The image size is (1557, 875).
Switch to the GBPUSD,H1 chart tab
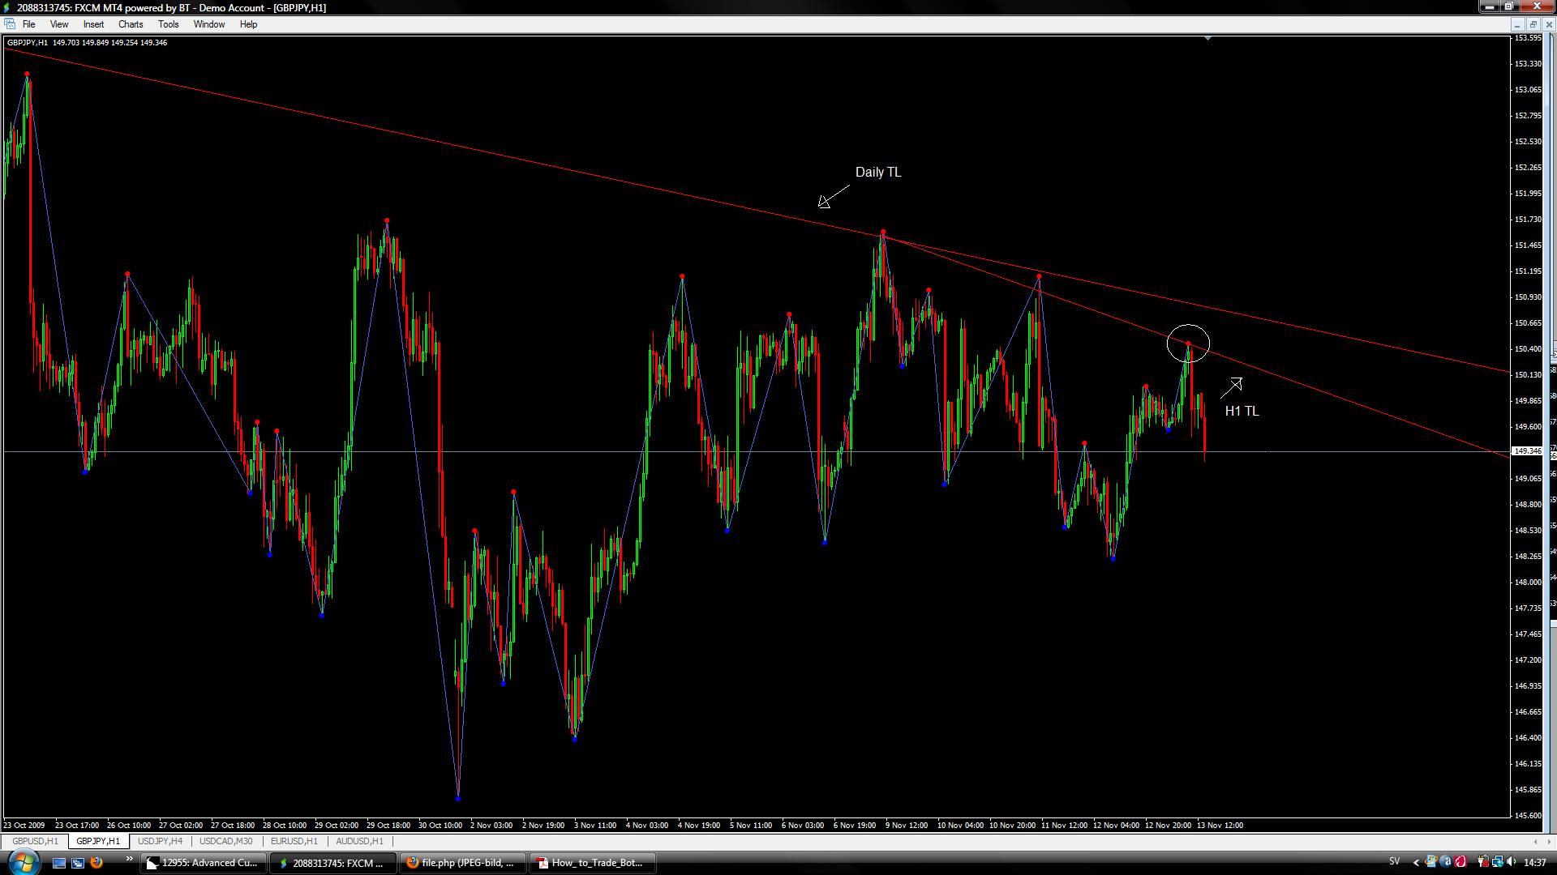tap(35, 841)
